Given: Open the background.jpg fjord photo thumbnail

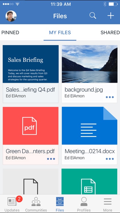Looking at the screenshot, I should point(90,64).
